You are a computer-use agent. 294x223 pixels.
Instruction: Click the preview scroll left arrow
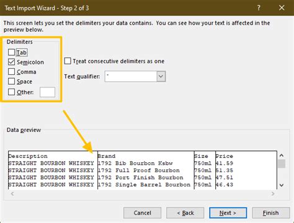12,194
